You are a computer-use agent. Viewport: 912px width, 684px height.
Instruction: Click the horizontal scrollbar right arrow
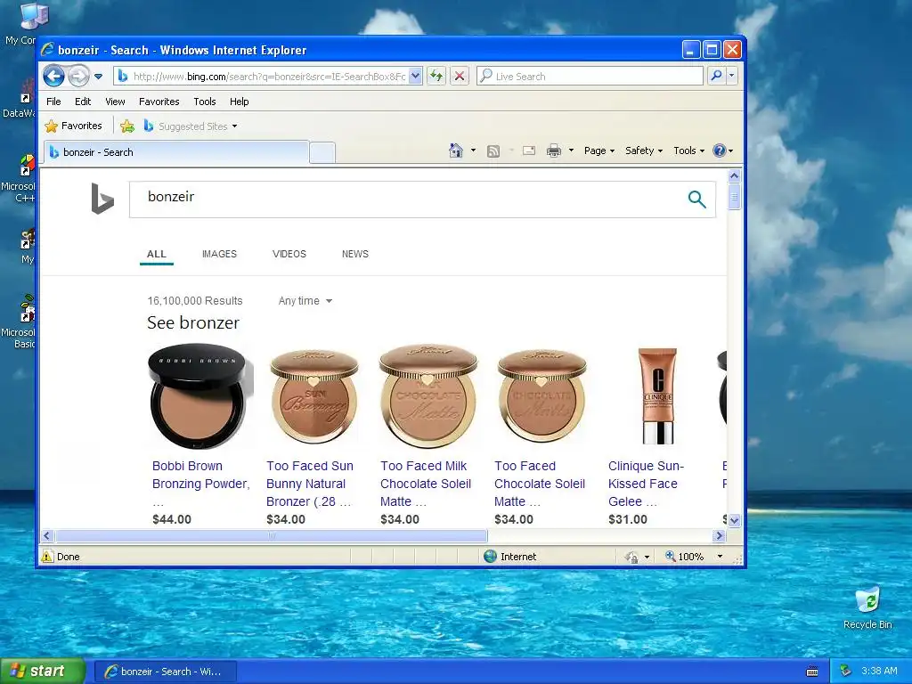click(x=720, y=535)
